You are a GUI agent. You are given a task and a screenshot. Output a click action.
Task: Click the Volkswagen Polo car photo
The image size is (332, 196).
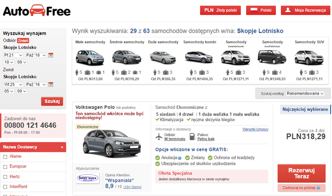pos(112,144)
